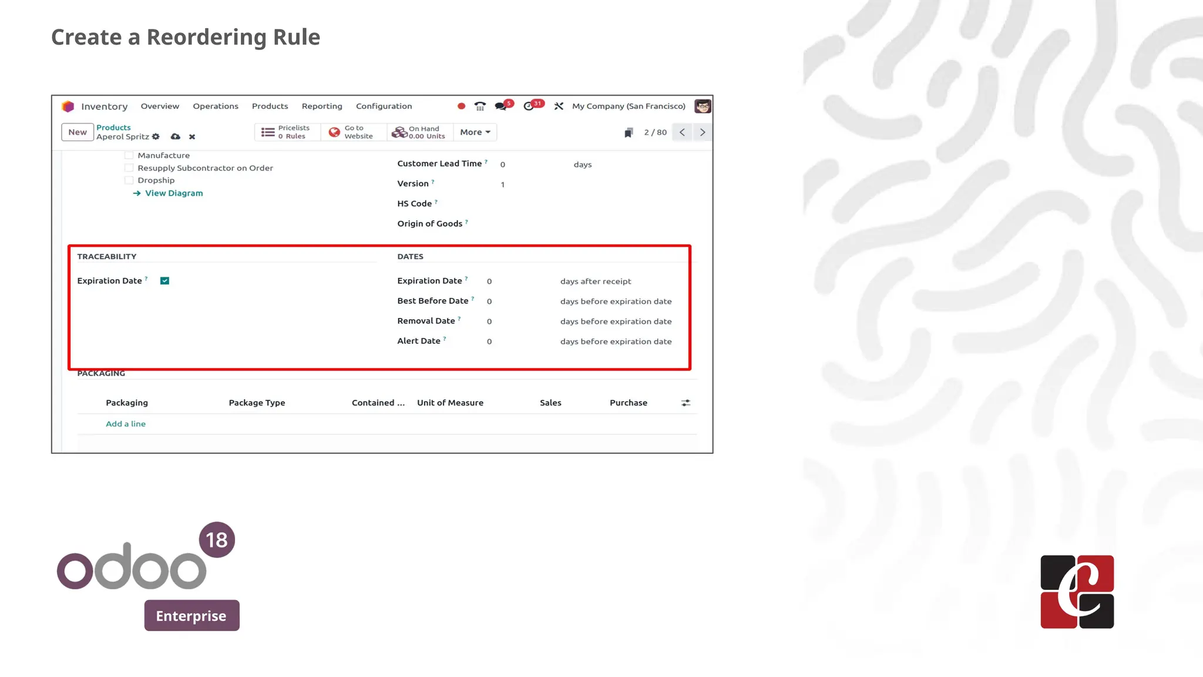Viewport: 1203px width, 677px height.
Task: Open the Configuration menu
Action: pos(384,106)
